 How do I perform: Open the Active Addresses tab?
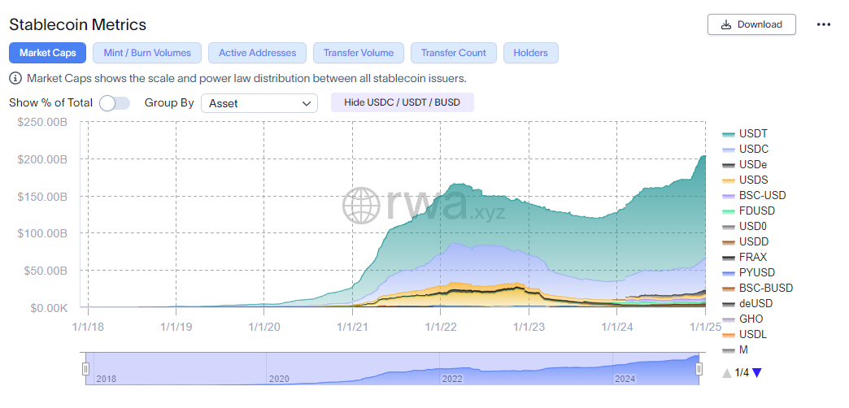[x=257, y=53]
